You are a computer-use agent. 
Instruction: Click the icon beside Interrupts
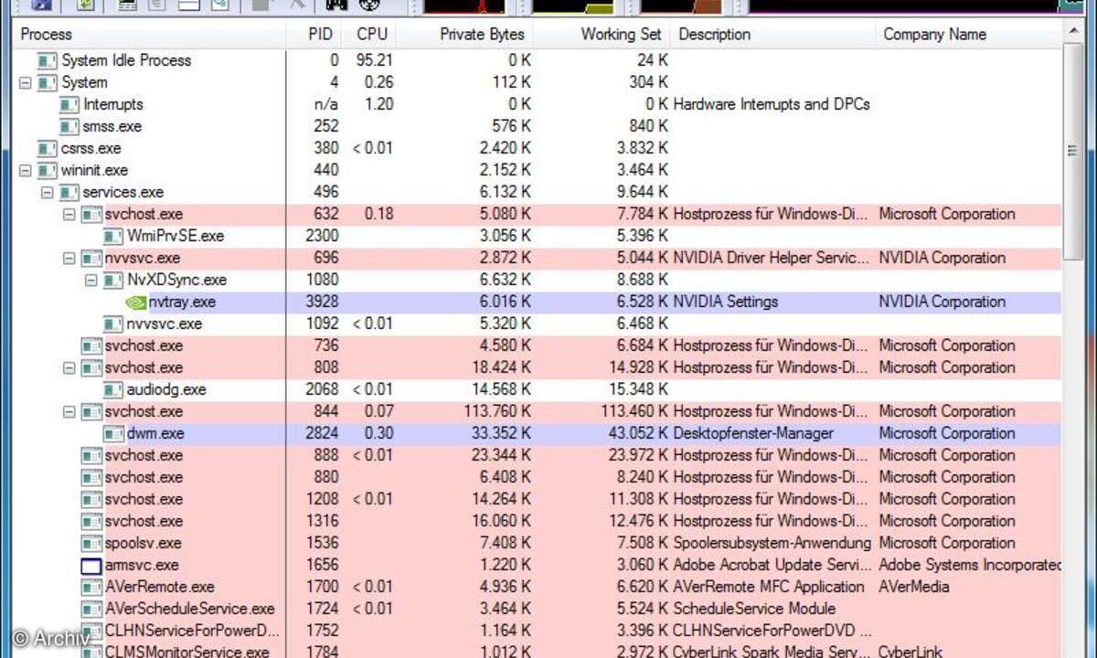pos(69,104)
